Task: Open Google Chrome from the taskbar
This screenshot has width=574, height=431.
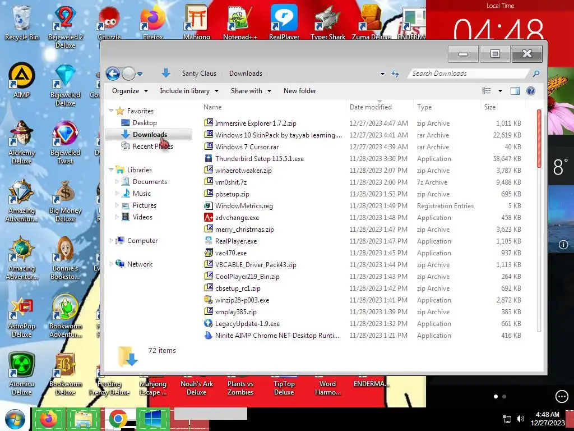Action: point(118,419)
